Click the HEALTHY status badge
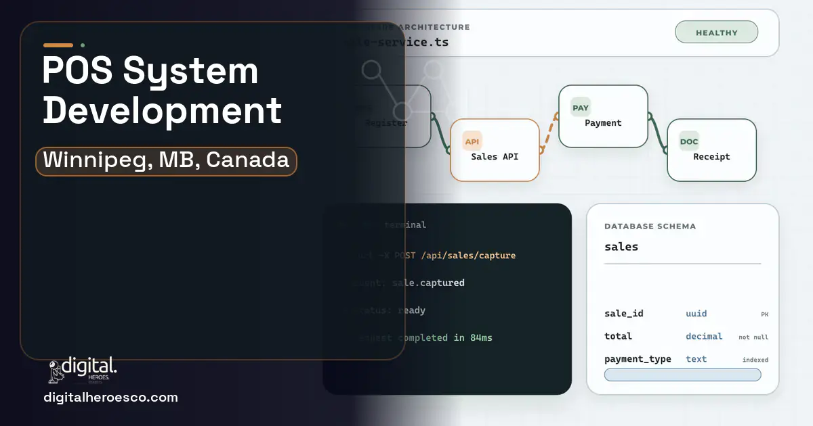The width and height of the screenshot is (813, 426). [x=716, y=32]
